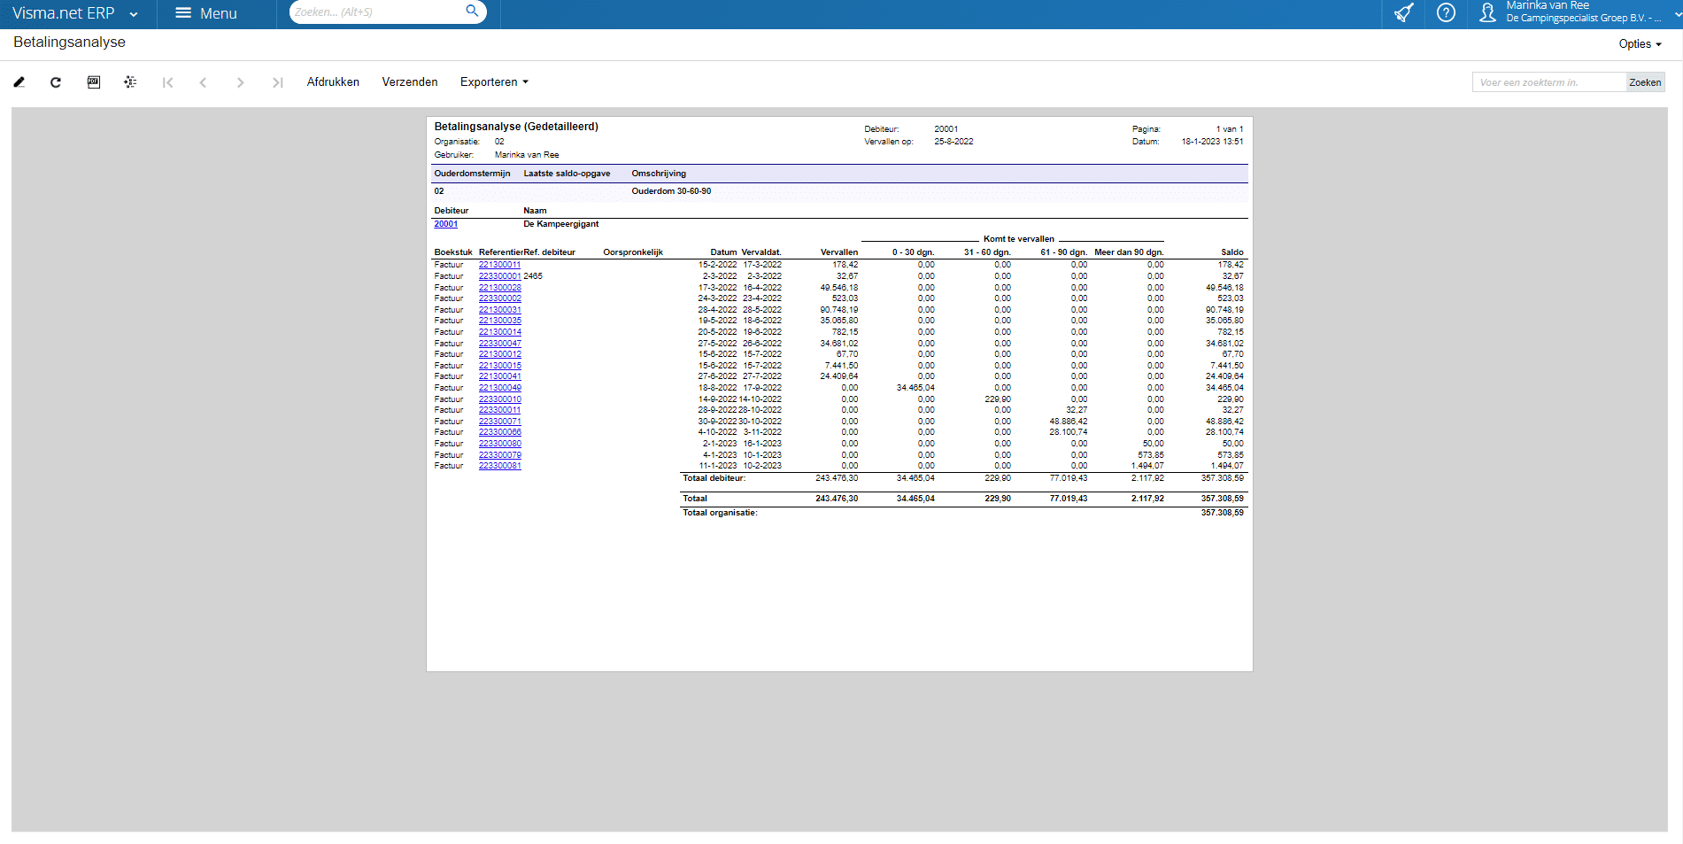Image resolution: width=1683 pixels, height=844 pixels.
Task: Open invoice reference 221300011
Action: click(x=499, y=265)
